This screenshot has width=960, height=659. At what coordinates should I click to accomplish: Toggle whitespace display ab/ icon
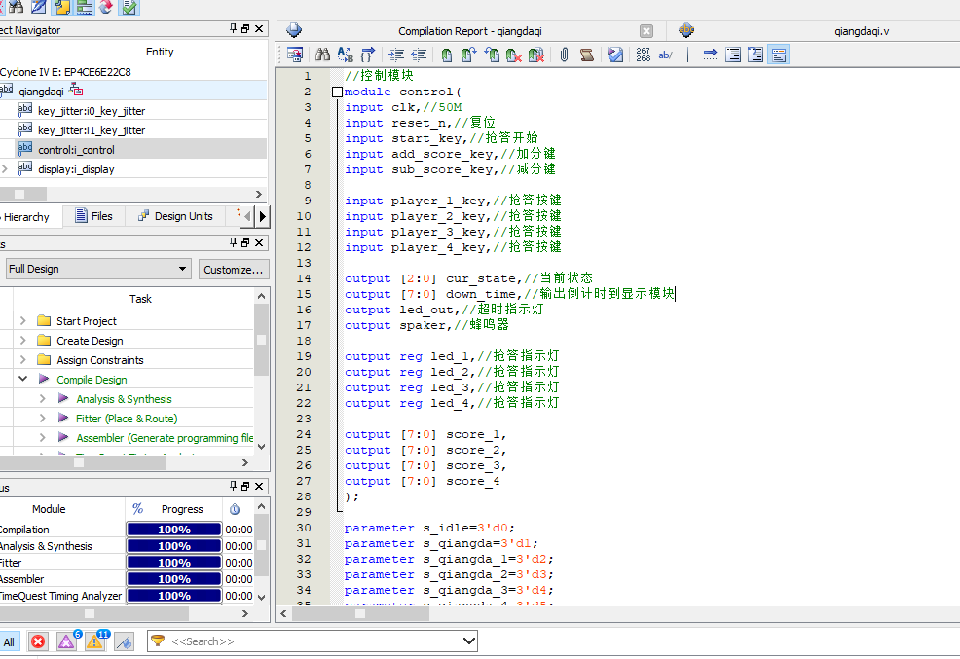pos(666,55)
